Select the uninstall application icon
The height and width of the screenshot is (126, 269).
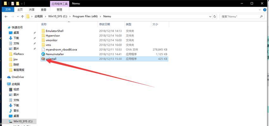[43, 59]
